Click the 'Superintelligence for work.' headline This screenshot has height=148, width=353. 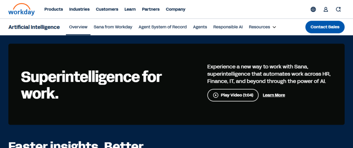91,85
